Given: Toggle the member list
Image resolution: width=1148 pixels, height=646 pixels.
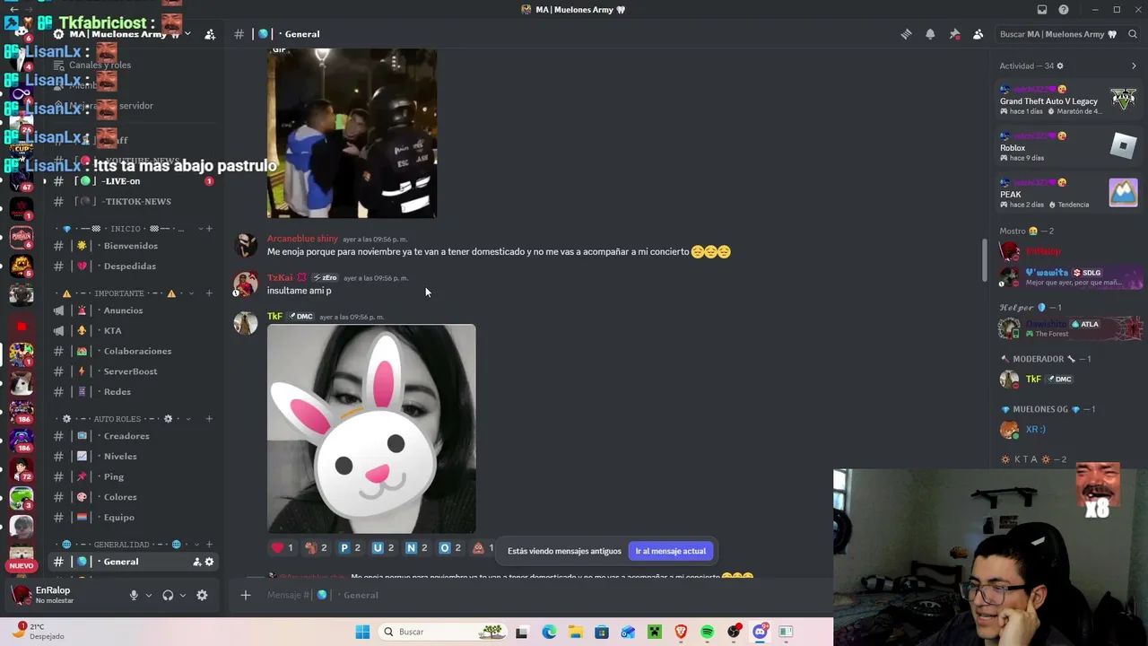Looking at the screenshot, I should coord(978,34).
